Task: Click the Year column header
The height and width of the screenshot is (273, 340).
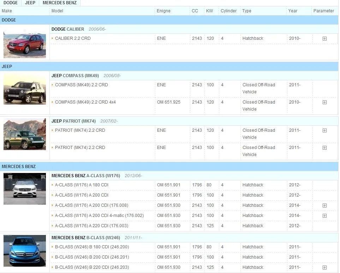Action: point(293,11)
